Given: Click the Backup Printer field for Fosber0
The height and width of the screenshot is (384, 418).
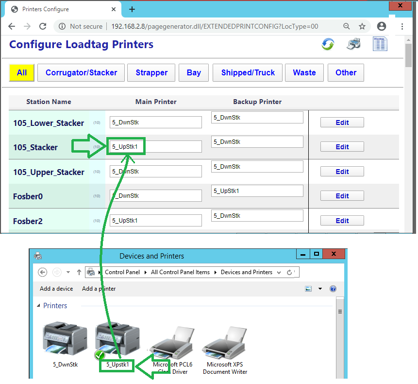Looking at the screenshot, I should (257, 191).
